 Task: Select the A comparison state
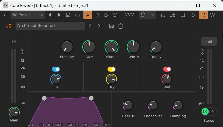[88, 15]
